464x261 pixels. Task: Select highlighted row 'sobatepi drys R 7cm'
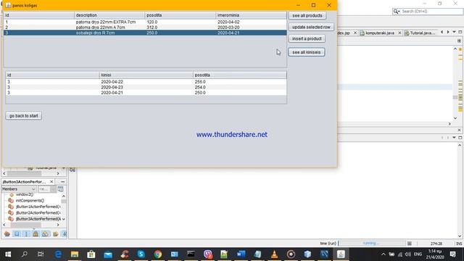[145, 33]
